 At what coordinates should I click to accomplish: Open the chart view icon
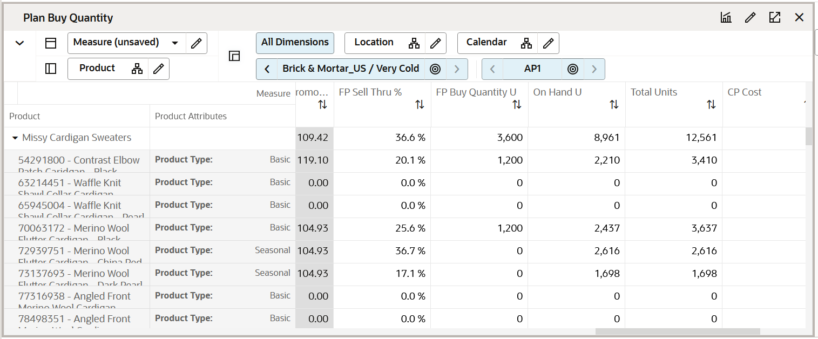pos(726,18)
